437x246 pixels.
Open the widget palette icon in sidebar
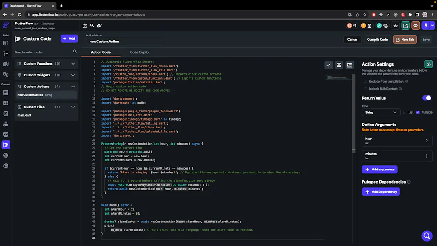(x=6, y=43)
